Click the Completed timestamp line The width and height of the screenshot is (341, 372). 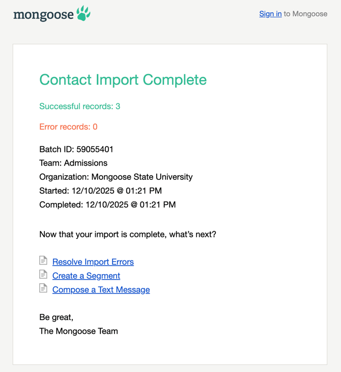click(107, 204)
